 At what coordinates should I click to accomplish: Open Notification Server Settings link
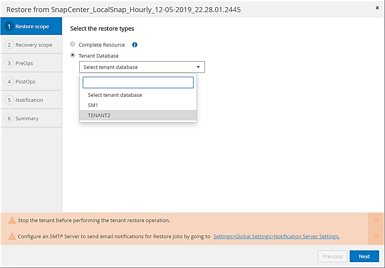[276, 236]
